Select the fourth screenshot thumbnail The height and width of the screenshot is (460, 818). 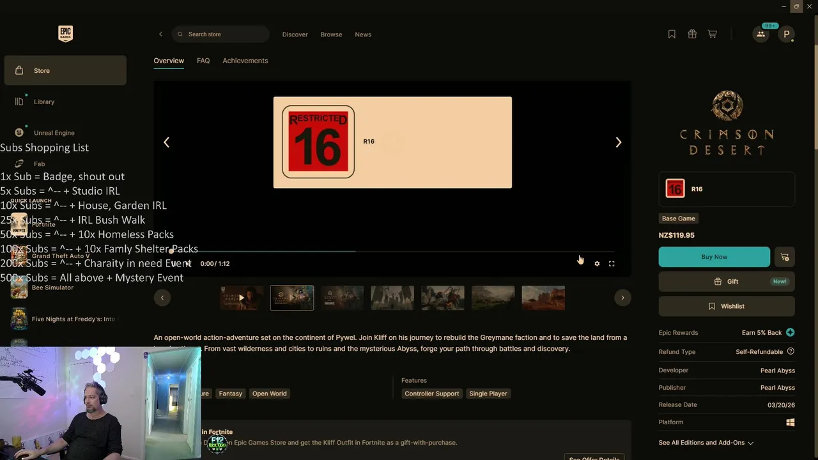[x=392, y=298]
